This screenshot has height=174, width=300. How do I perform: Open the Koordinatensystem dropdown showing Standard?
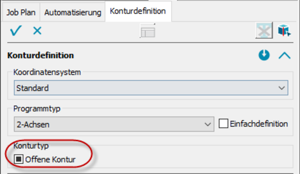(151, 88)
